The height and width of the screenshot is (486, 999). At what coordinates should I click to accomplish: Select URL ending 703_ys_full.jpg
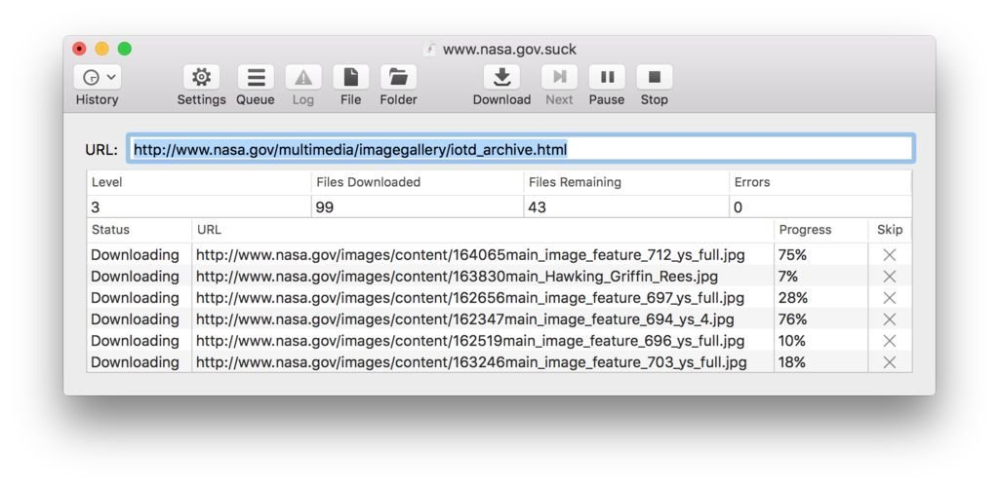471,362
